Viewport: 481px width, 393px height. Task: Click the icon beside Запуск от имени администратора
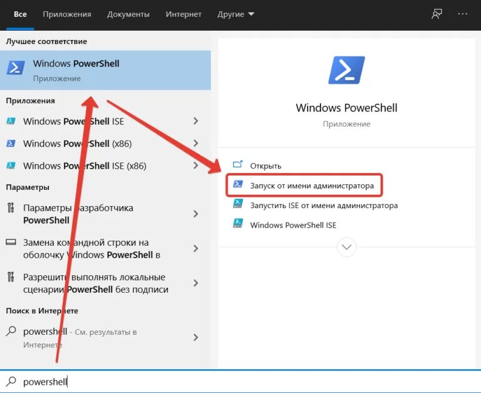[238, 184]
